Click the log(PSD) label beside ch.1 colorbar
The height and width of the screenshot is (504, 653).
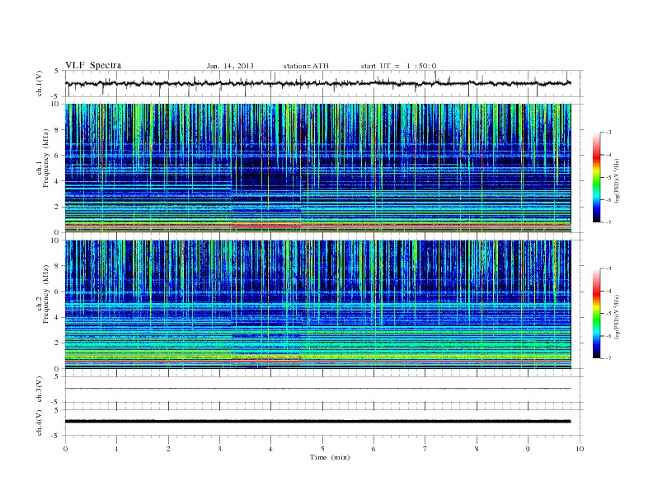click(x=617, y=180)
